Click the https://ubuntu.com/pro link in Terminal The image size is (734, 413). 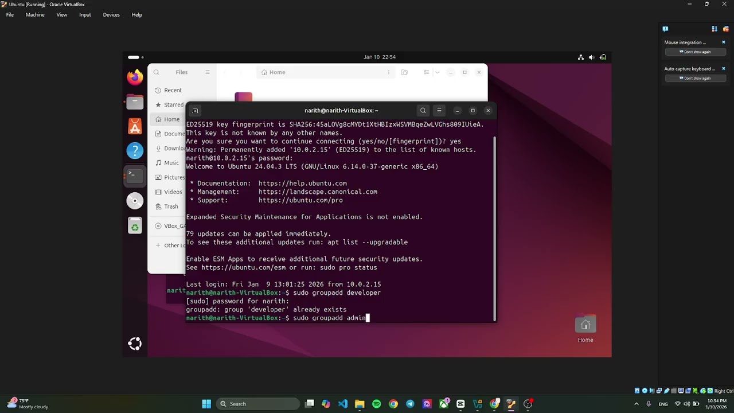click(x=300, y=200)
